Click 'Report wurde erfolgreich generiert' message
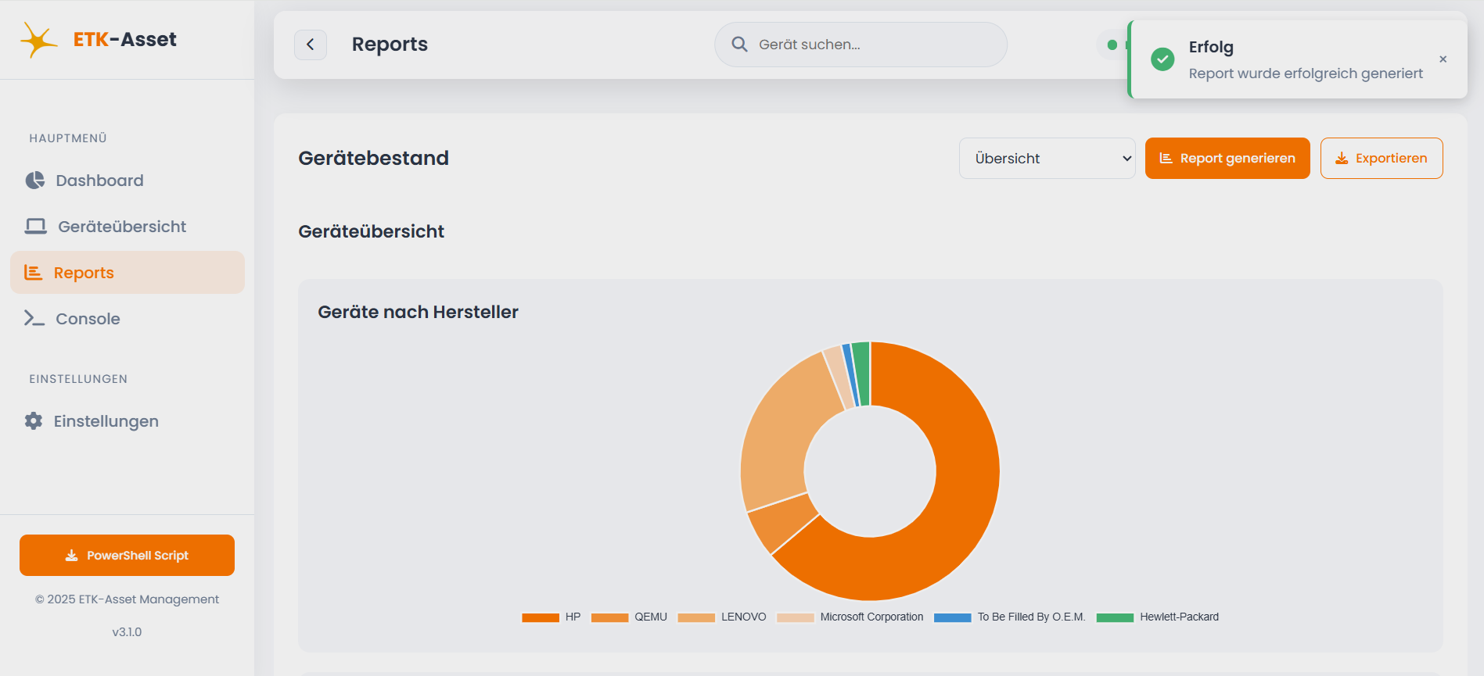1484x676 pixels. click(x=1306, y=73)
